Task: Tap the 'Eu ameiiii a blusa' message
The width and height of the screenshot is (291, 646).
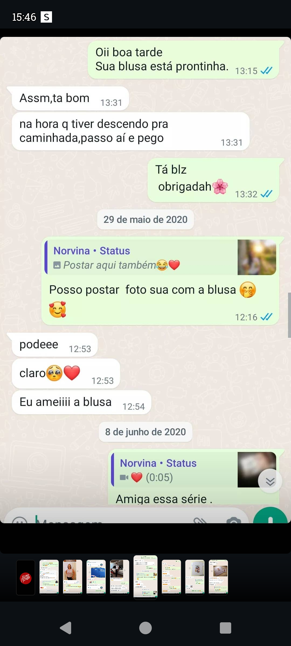Action: 81,402
